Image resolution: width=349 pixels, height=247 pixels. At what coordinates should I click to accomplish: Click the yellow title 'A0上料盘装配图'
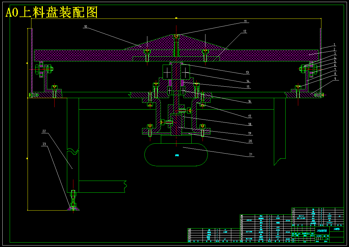coord(52,13)
